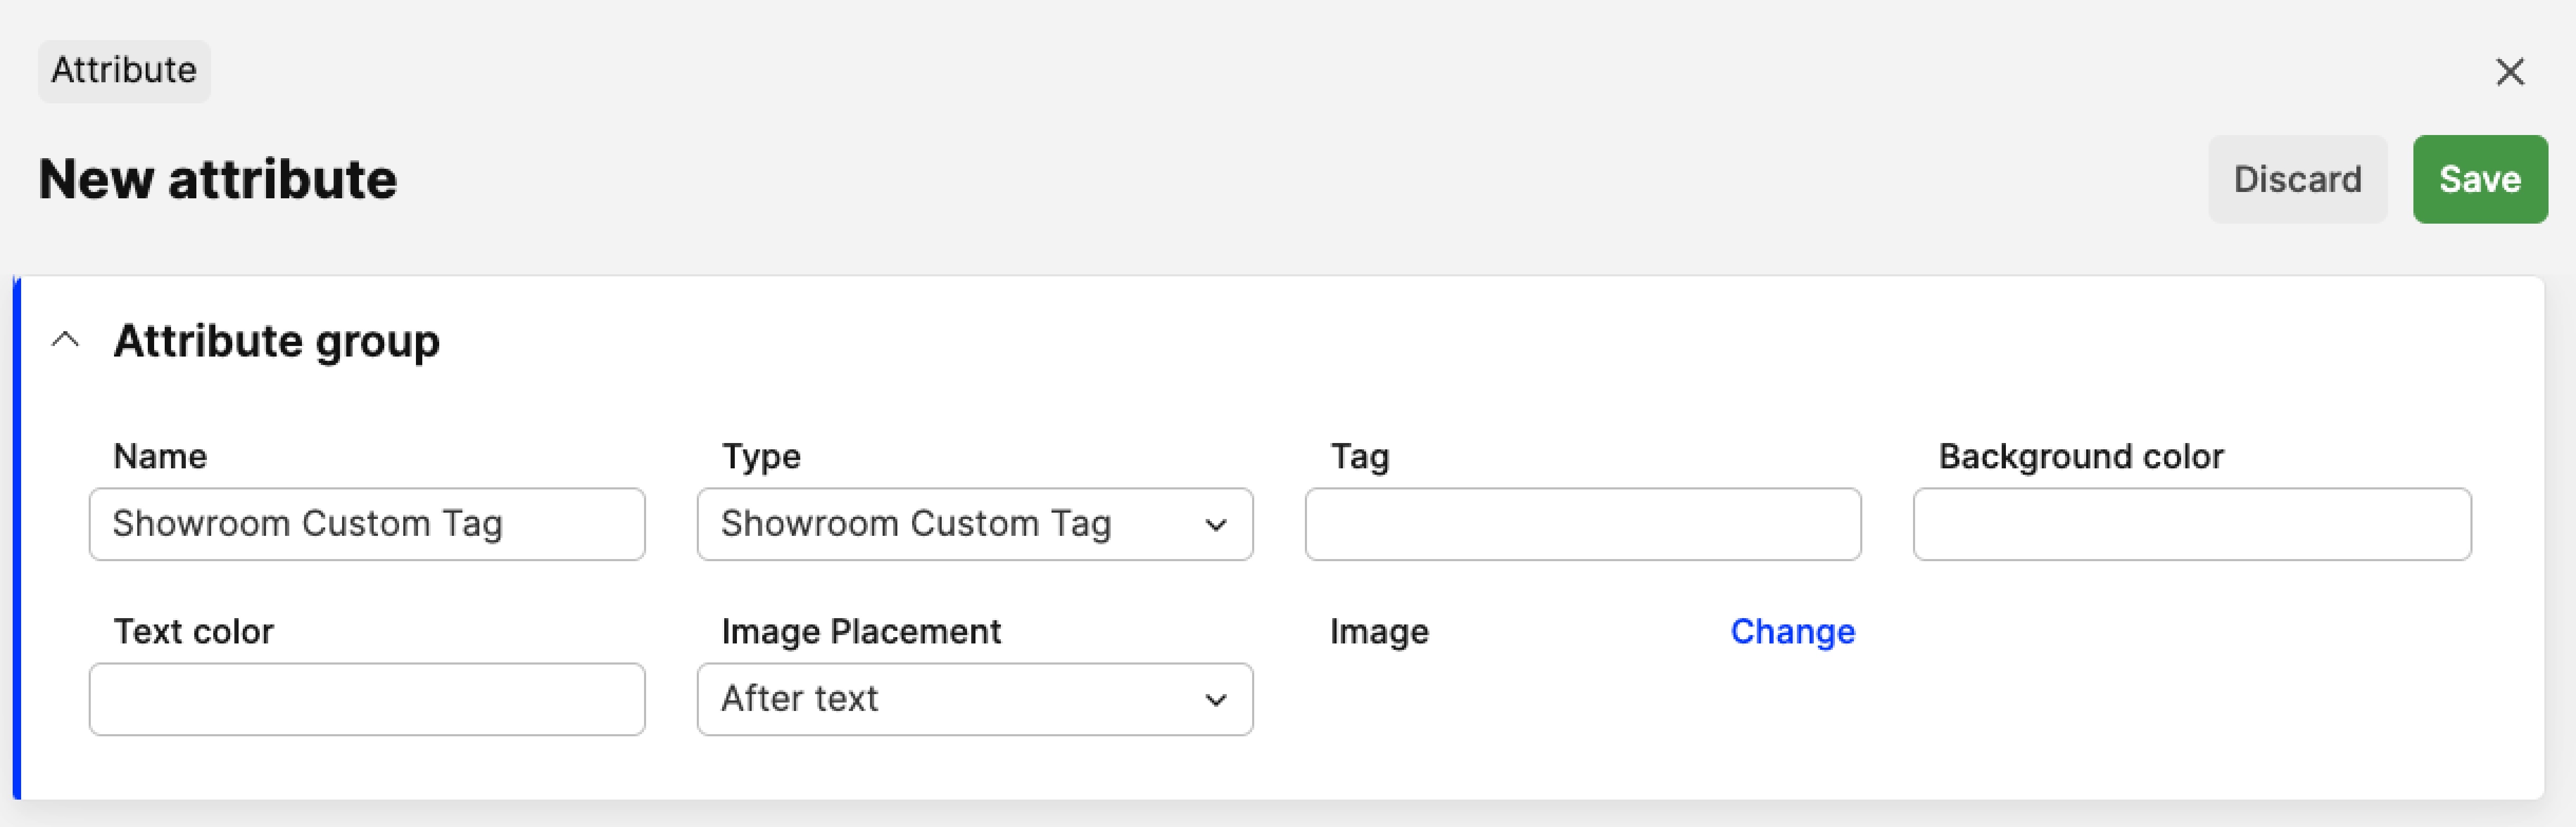Screen dimensions: 2576x827
Task: Save the new attribute
Action: click(x=2479, y=179)
